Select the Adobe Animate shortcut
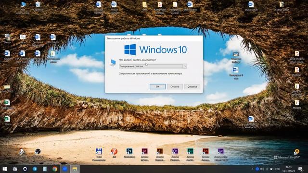The height and width of the screenshot is (173, 308). tap(205, 155)
